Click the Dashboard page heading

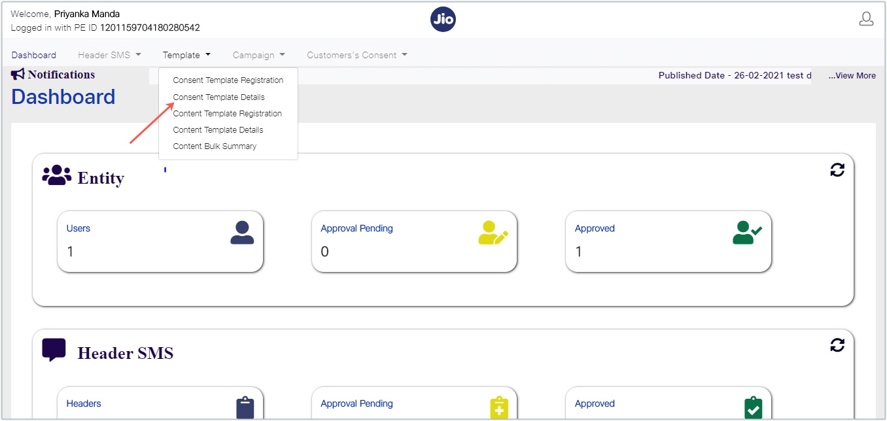click(x=63, y=97)
